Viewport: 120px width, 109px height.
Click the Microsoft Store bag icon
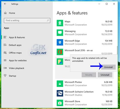60,103
